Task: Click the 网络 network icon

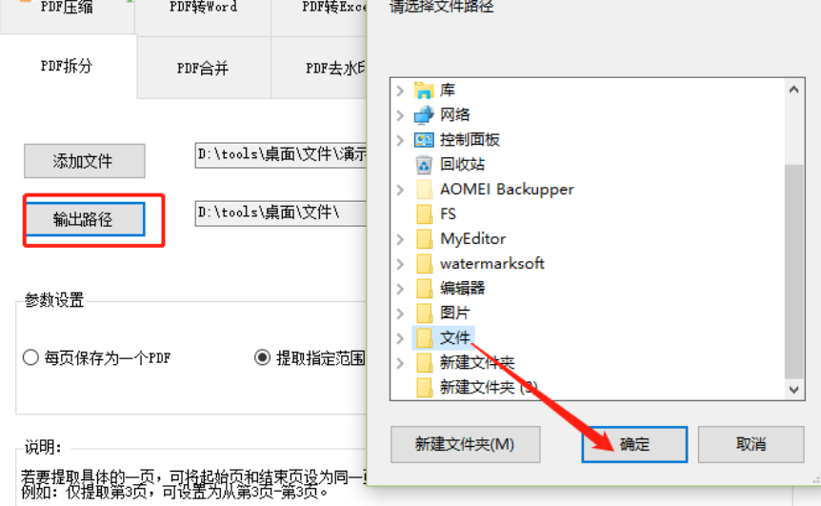Action: [x=424, y=114]
